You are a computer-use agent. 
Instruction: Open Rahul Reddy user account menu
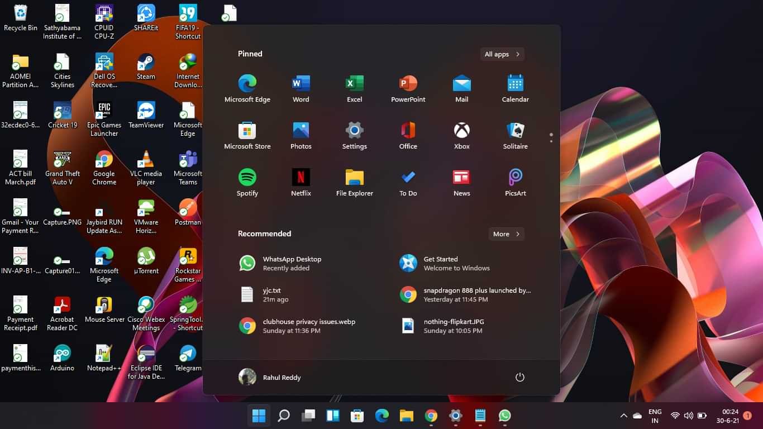270,377
